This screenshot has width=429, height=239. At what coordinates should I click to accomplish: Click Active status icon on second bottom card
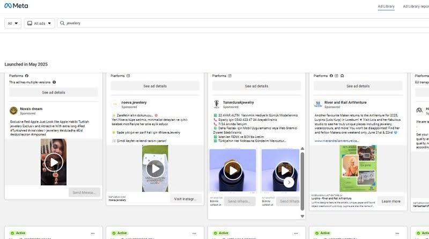point(114,233)
